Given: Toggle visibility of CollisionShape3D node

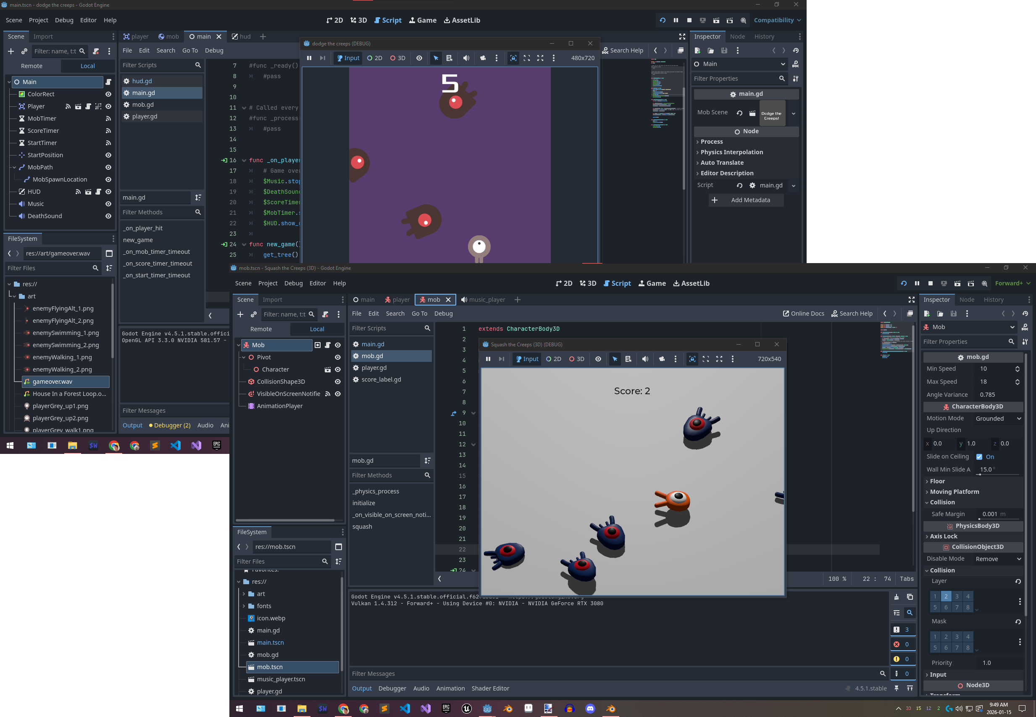Looking at the screenshot, I should (338, 382).
